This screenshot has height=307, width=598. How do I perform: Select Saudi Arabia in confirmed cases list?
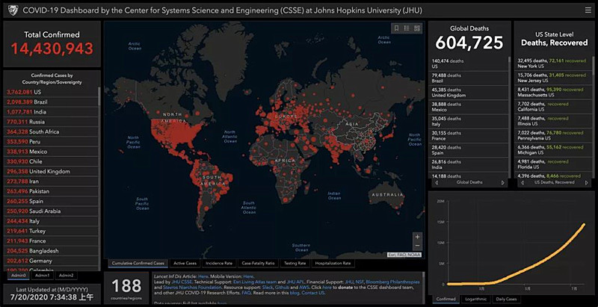52,211
